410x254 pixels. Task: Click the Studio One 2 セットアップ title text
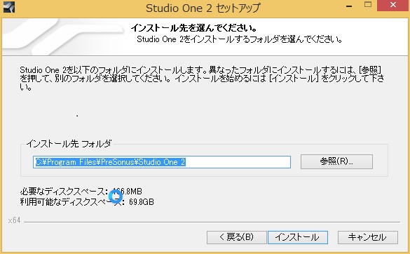click(x=203, y=8)
